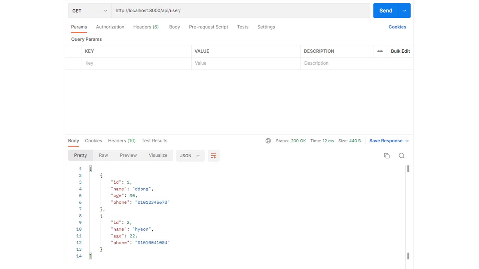
Task: Toggle line wrapping in response viewer
Action: click(x=213, y=155)
